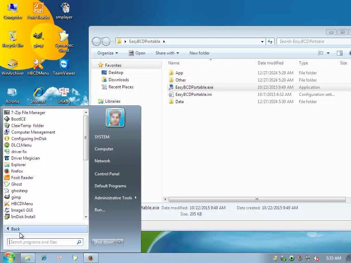Open Default Programs from the Start menu

(110, 186)
